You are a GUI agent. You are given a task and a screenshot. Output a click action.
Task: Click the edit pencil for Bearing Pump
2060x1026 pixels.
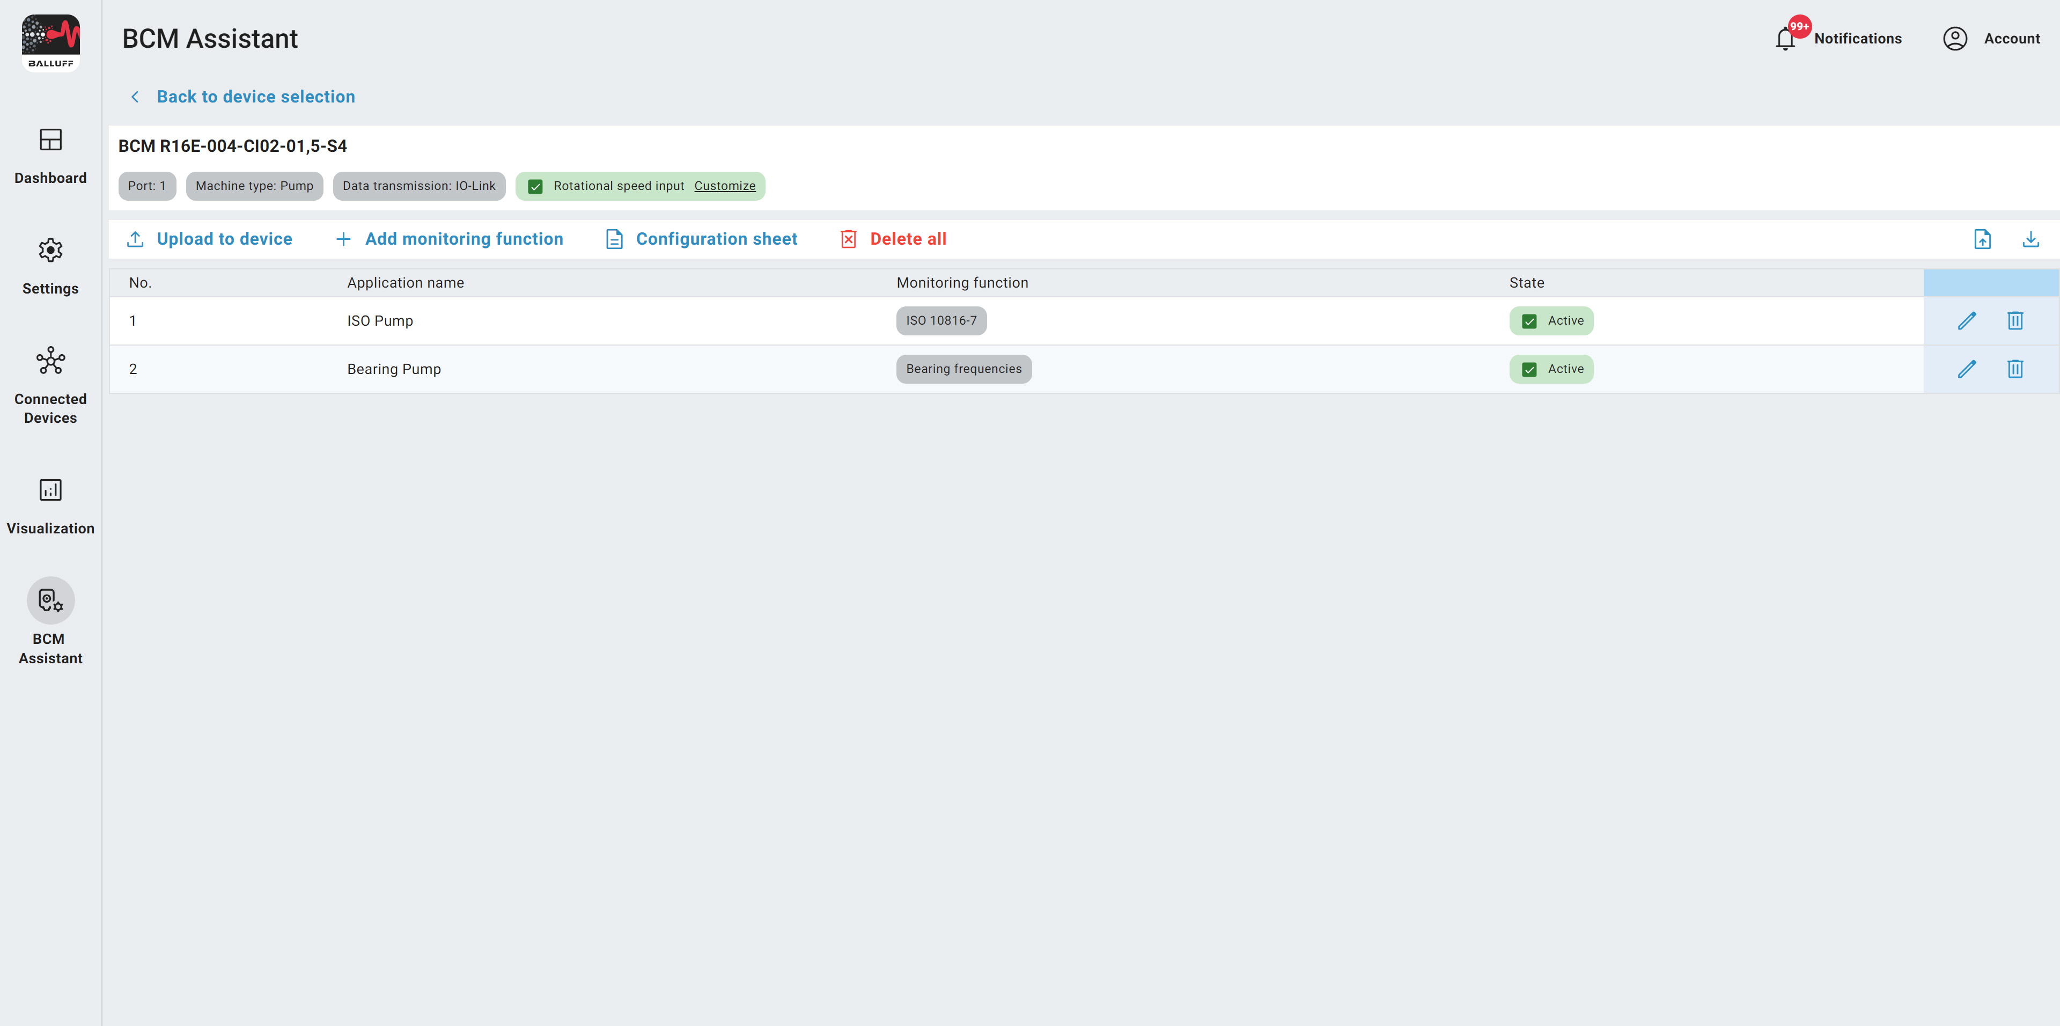coord(1967,369)
